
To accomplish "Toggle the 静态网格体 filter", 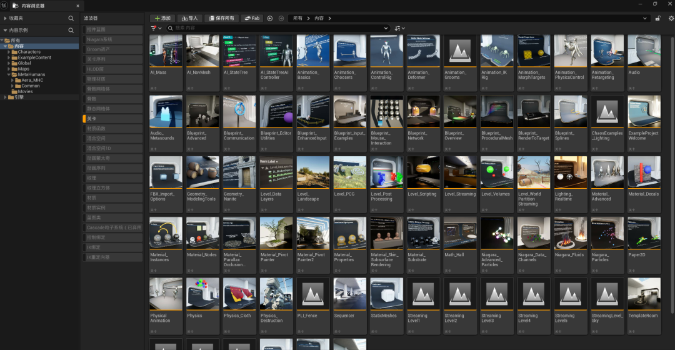I will point(112,109).
